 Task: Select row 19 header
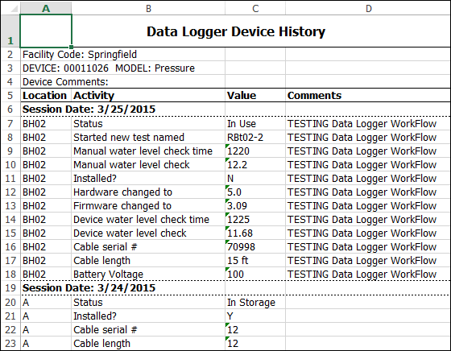click(x=10, y=287)
